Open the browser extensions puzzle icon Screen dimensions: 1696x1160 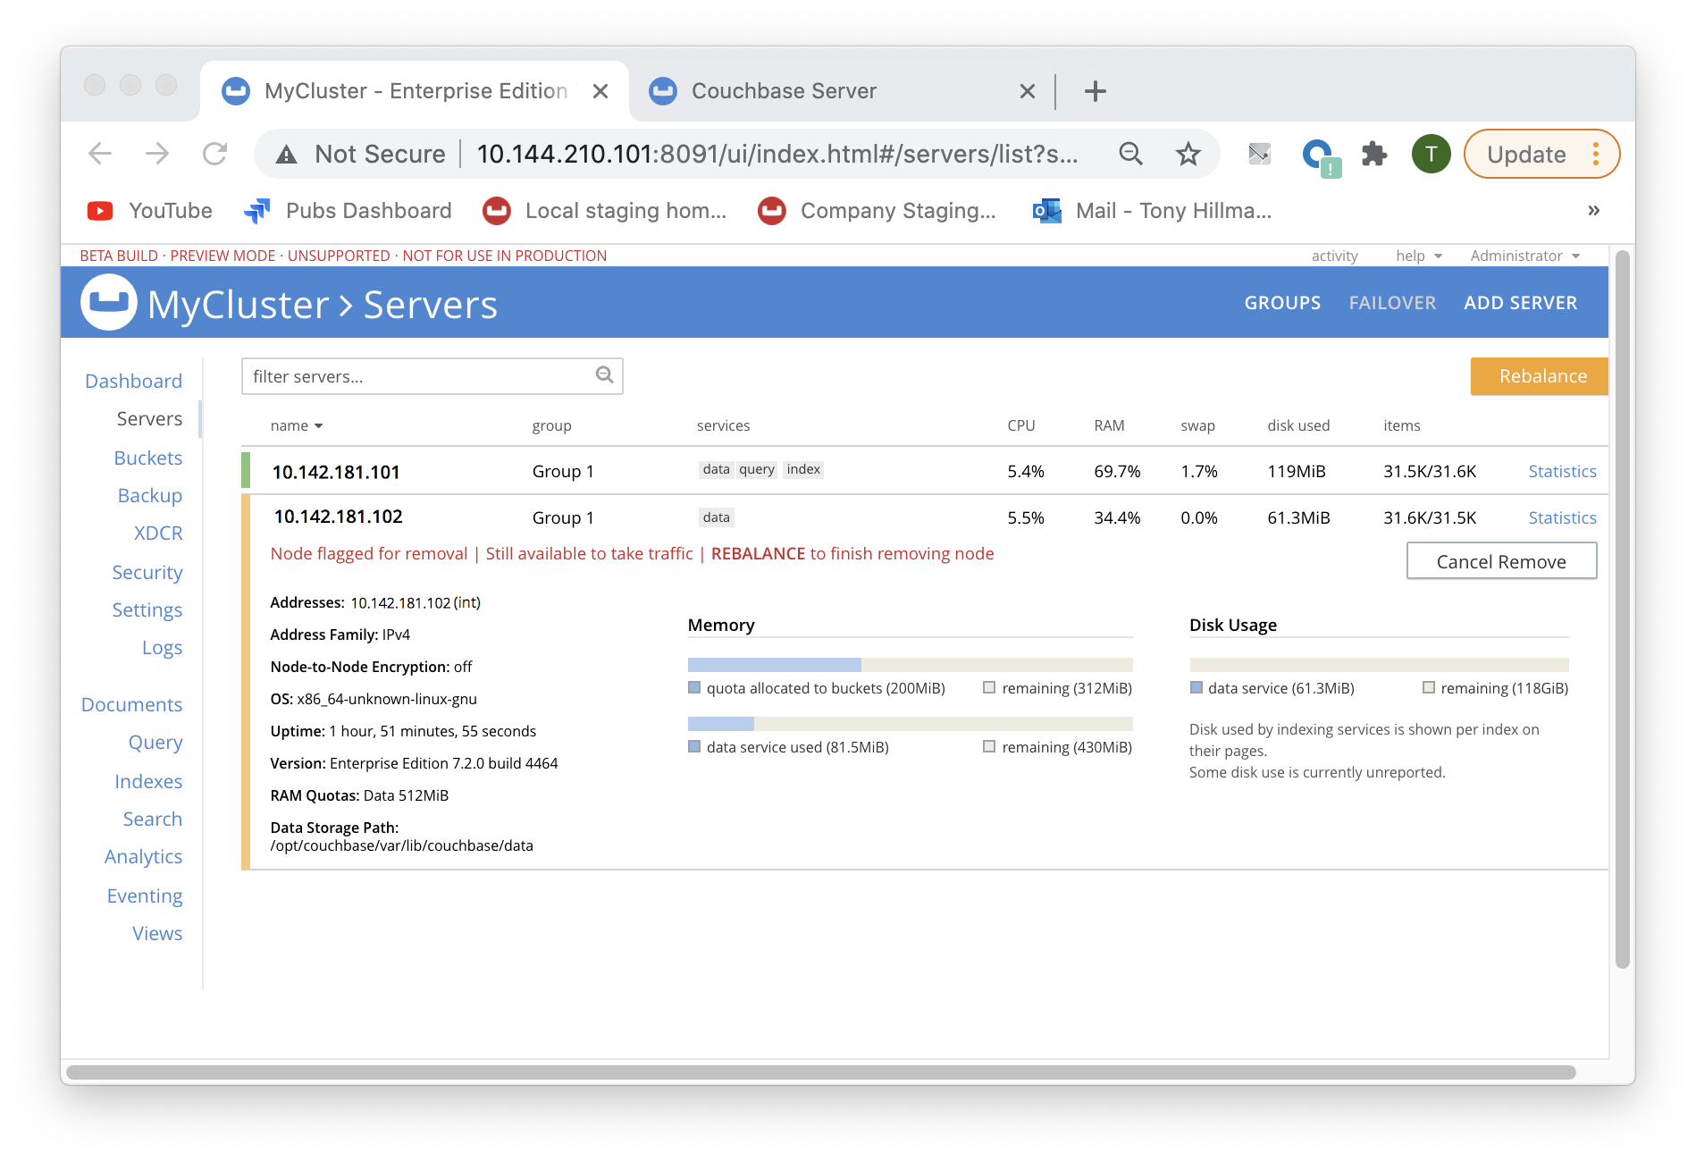click(x=1373, y=155)
